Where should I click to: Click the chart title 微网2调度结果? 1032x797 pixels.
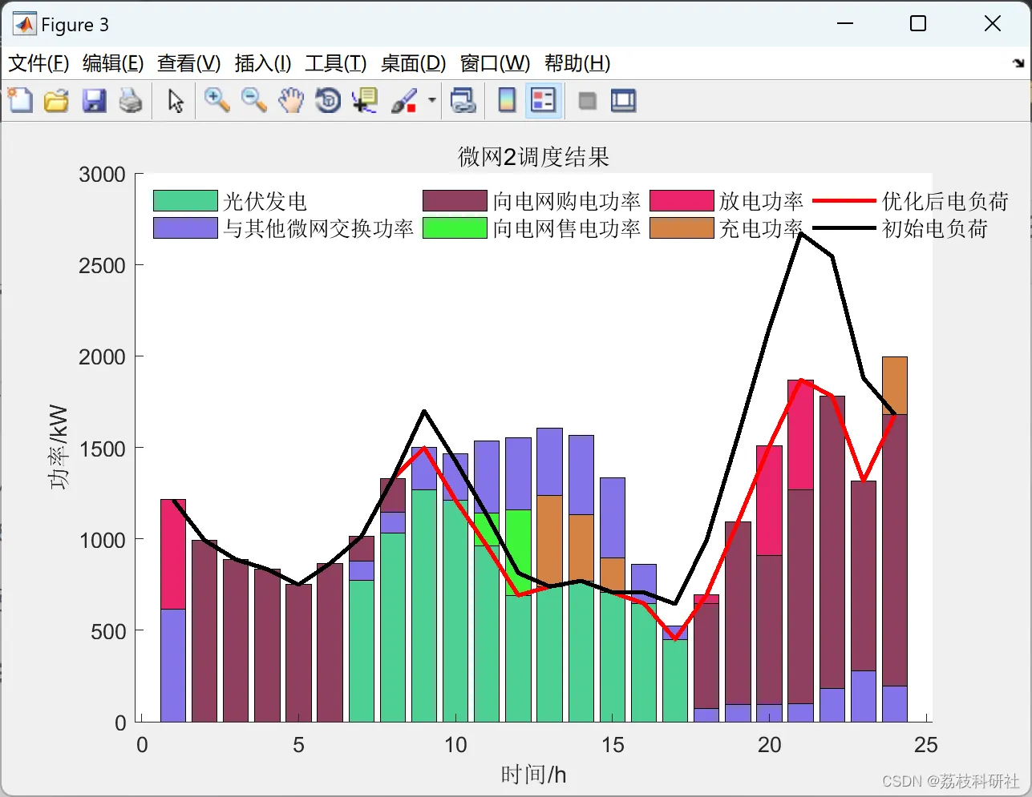(534, 156)
